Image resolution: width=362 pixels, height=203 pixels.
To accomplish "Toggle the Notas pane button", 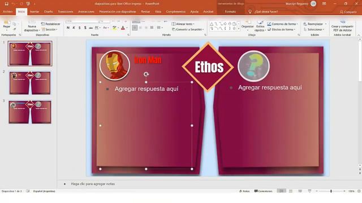I will (x=244, y=191).
